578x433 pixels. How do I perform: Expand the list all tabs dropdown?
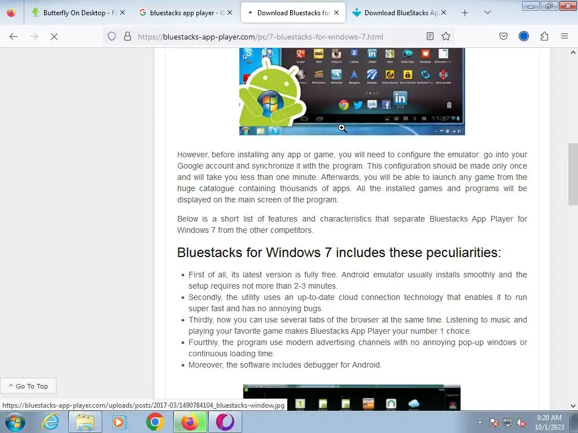click(487, 13)
